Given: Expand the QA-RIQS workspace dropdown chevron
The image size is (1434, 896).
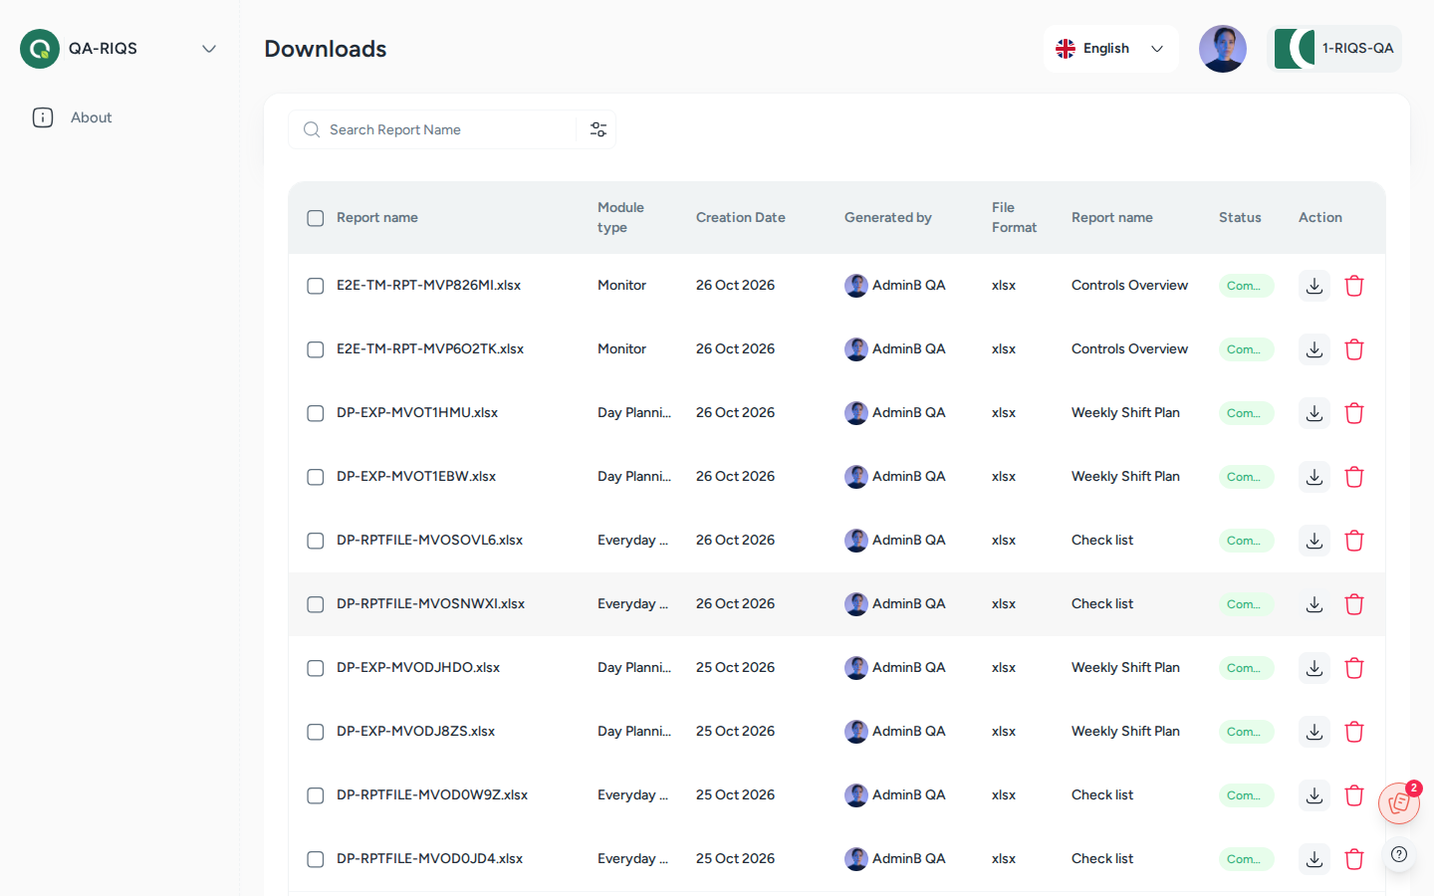Looking at the screenshot, I should point(209,49).
